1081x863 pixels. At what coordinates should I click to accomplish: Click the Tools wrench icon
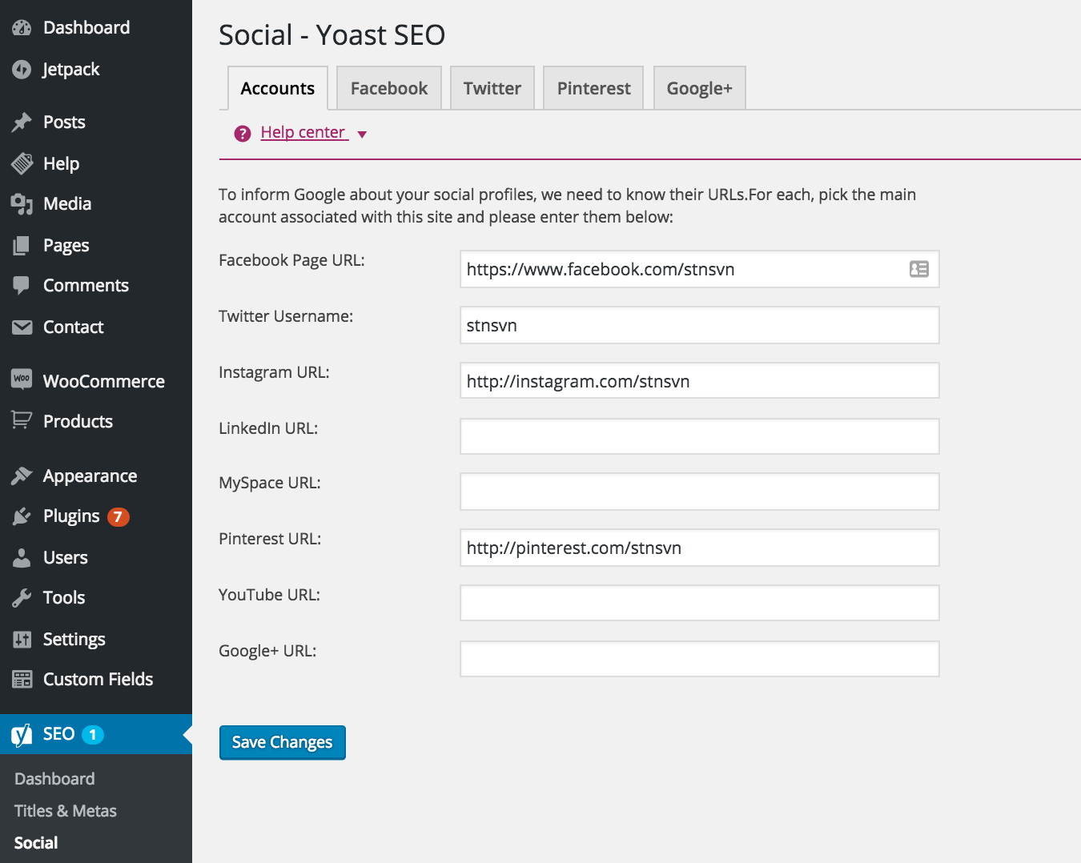22,598
